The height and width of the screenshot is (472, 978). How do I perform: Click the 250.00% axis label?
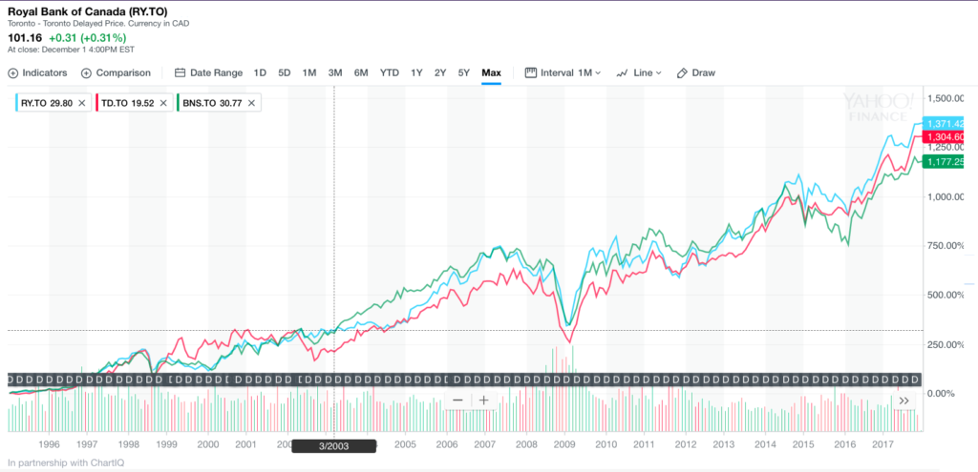[946, 344]
